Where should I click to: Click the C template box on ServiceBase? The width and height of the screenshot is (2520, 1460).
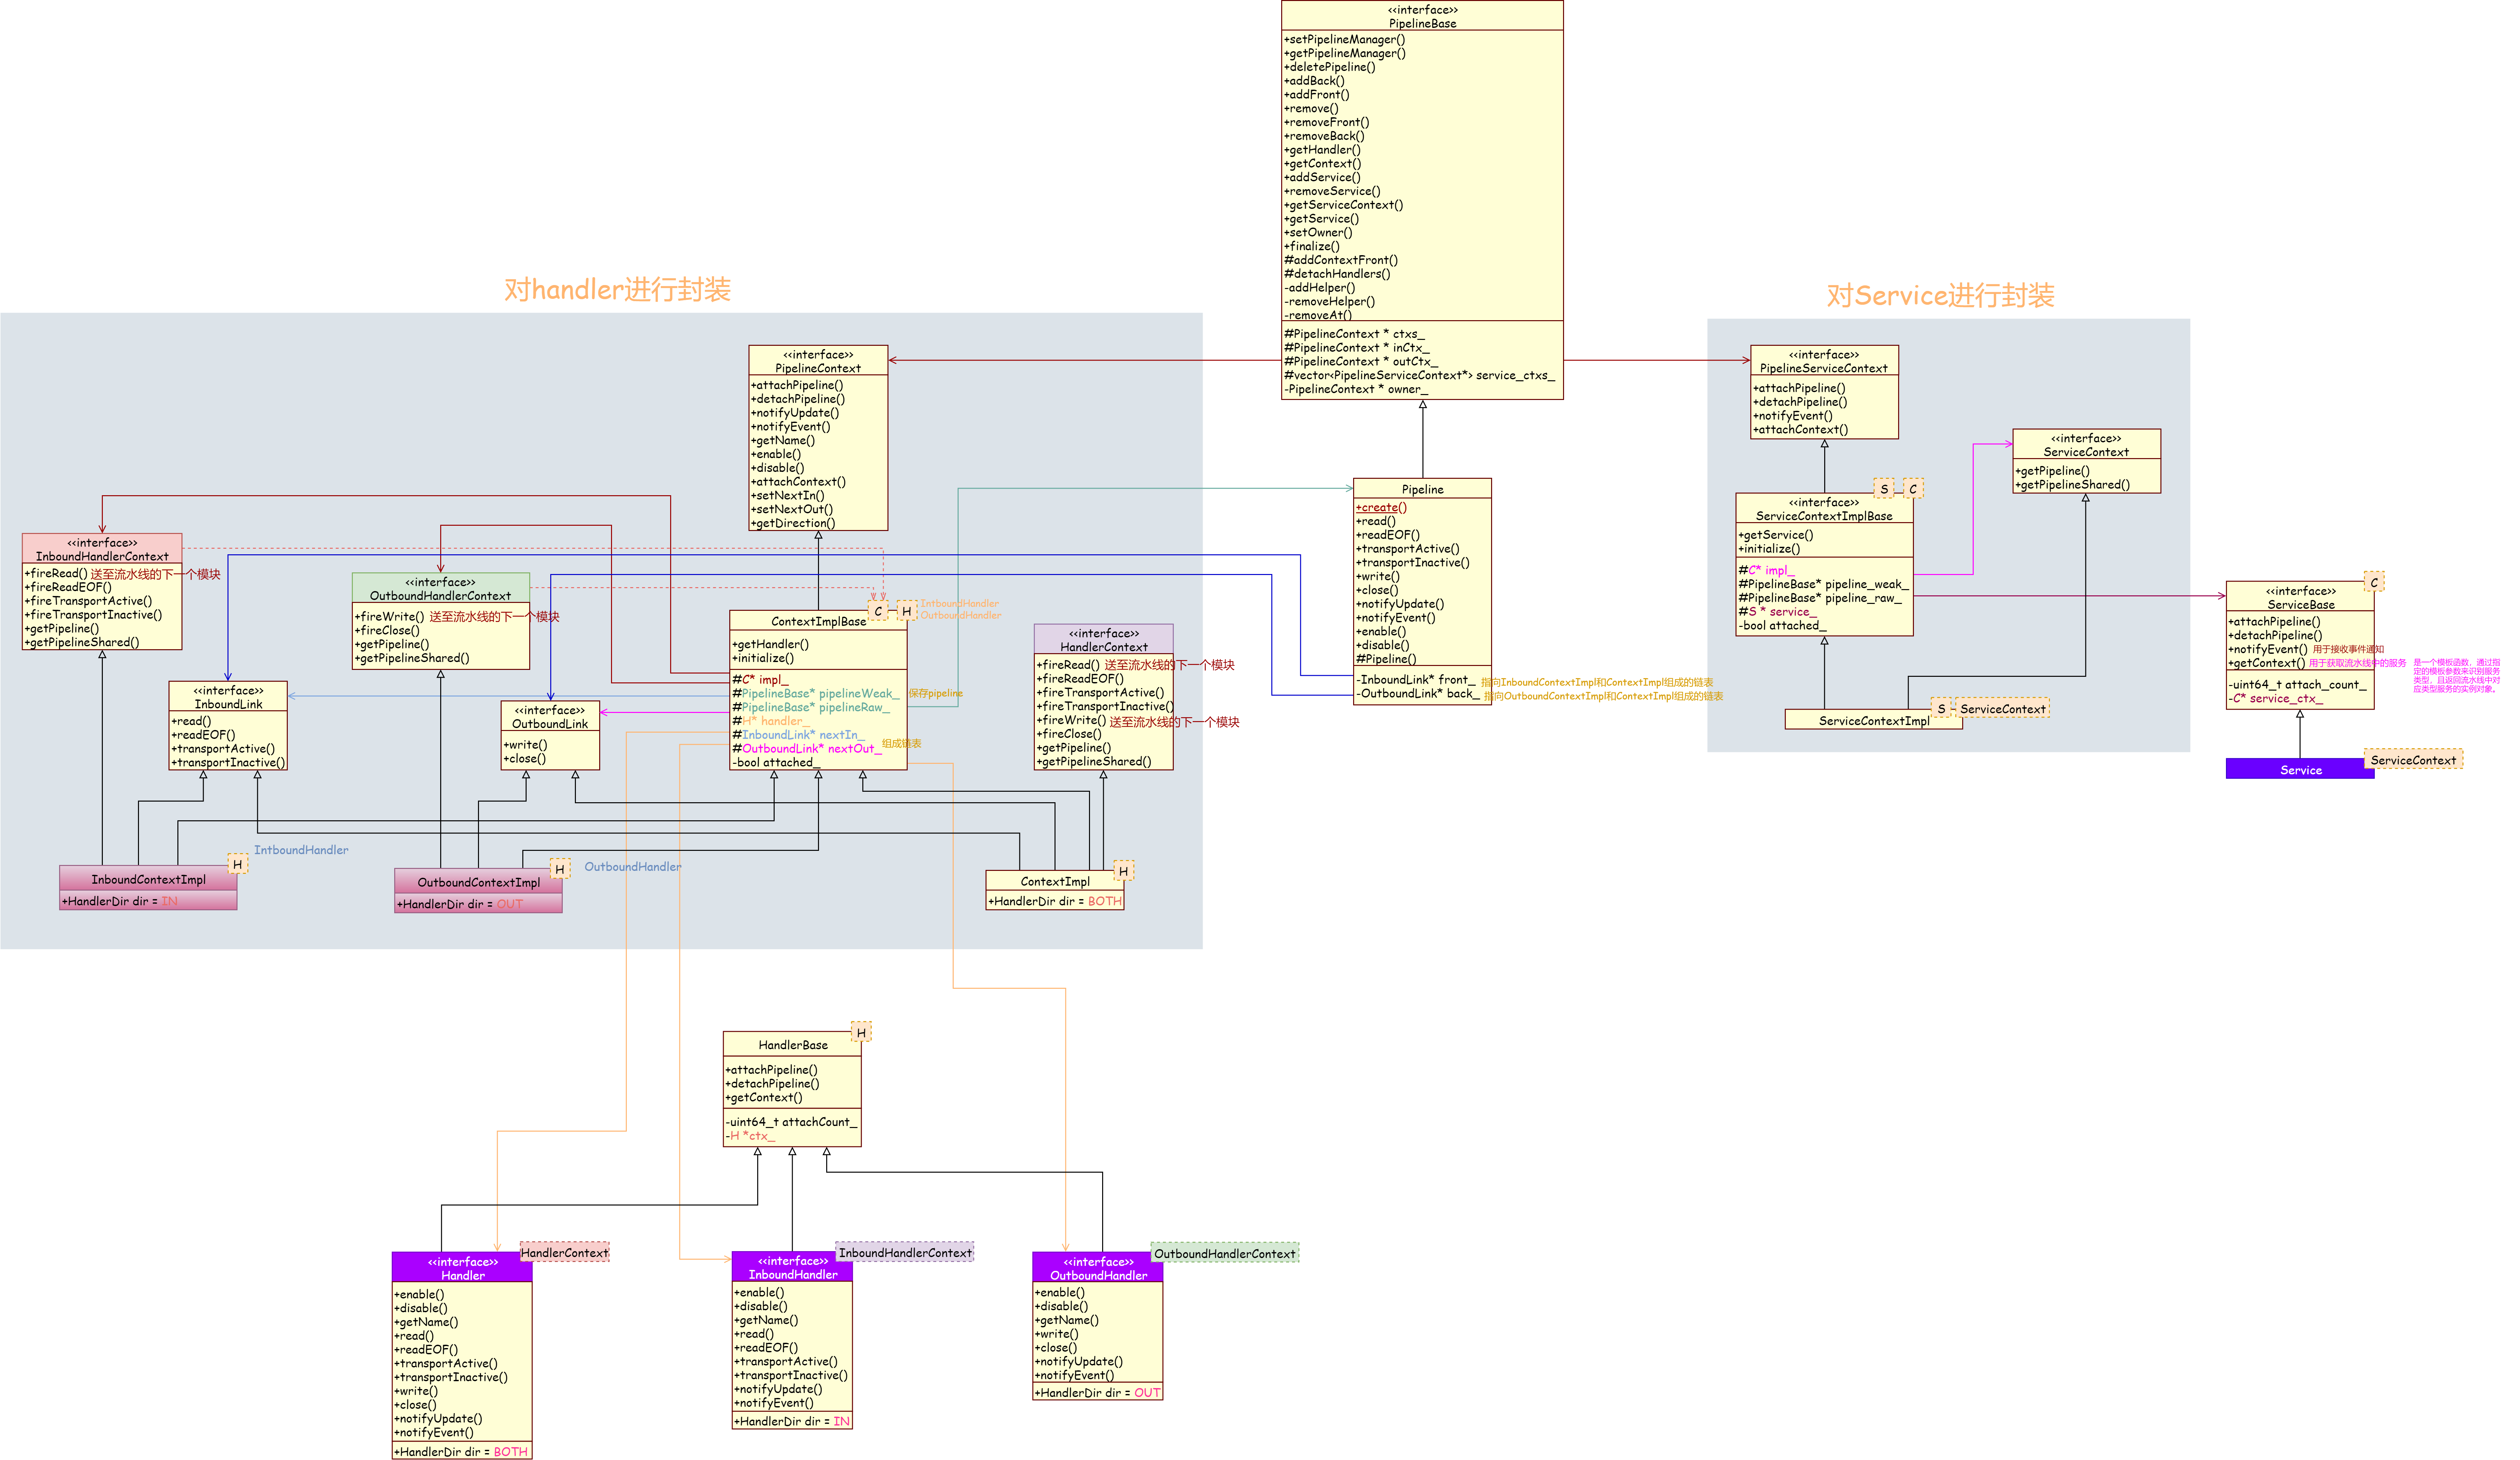point(2374,582)
